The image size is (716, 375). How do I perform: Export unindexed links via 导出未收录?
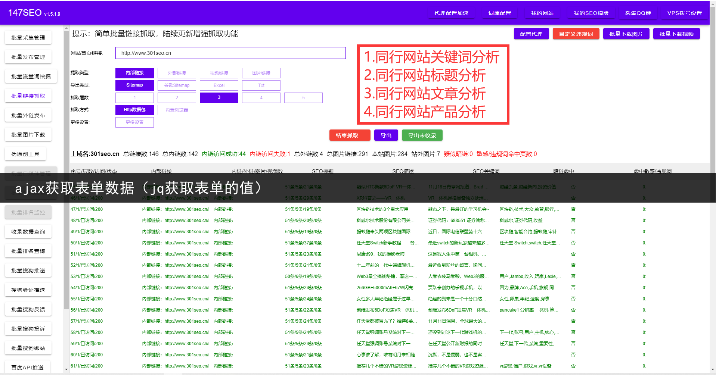tap(422, 135)
